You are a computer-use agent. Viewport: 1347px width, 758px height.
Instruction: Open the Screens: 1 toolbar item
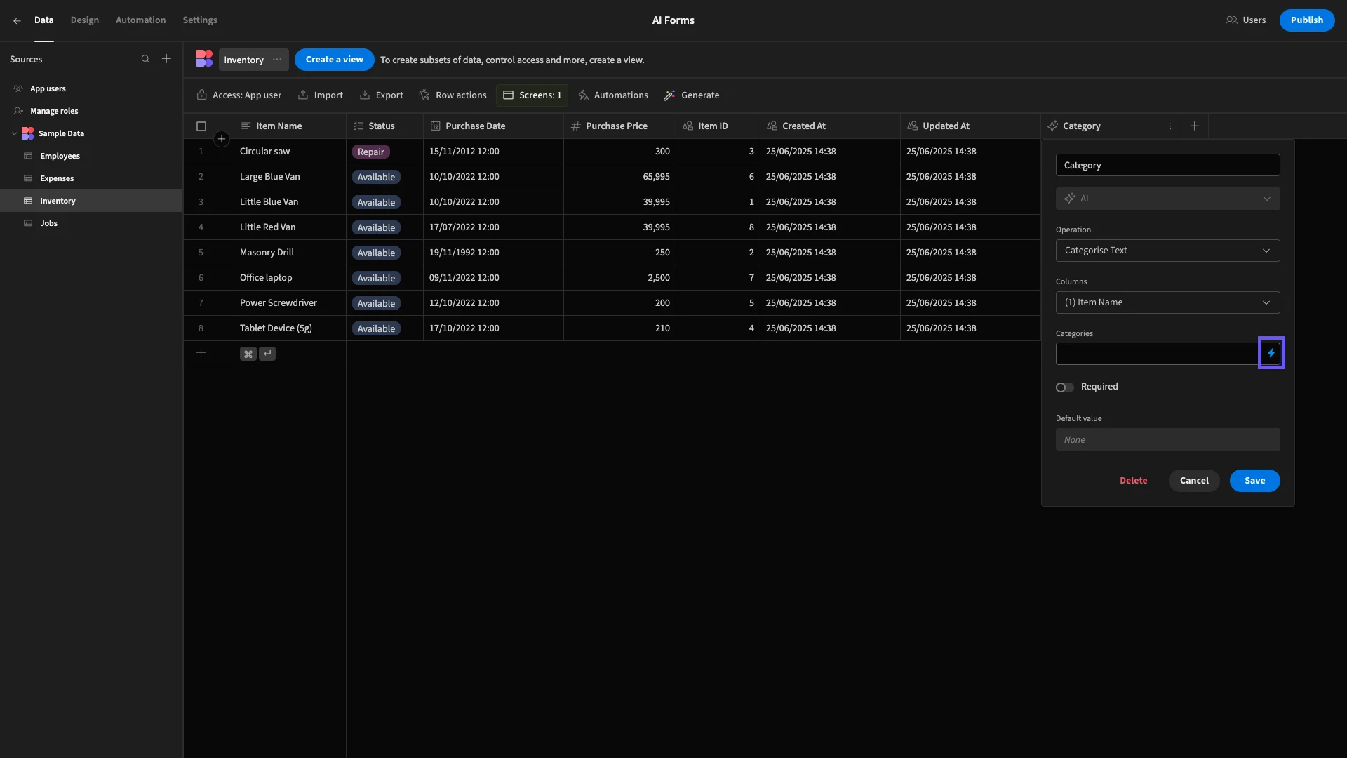532,95
